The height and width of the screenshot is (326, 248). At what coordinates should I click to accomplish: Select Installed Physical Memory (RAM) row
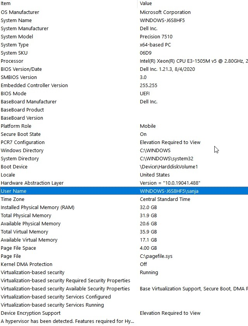point(124,207)
